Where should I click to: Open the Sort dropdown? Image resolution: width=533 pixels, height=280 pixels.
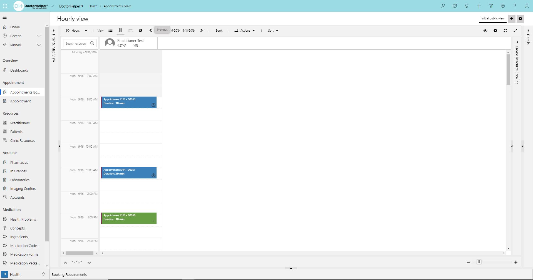tap(273, 31)
